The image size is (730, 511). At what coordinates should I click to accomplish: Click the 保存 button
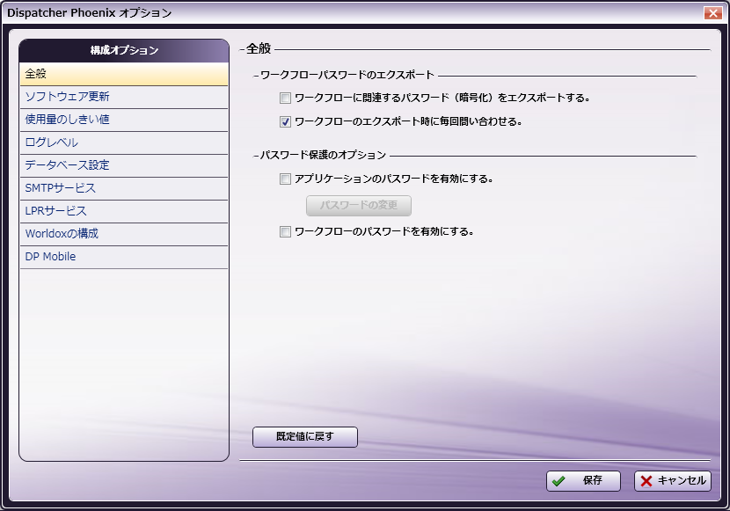coord(583,481)
